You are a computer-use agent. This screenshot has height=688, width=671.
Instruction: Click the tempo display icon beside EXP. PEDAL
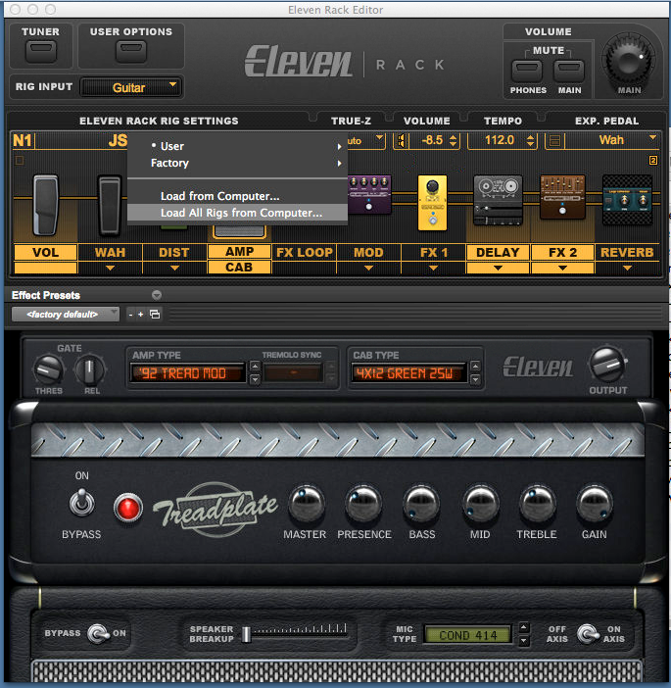[554, 141]
